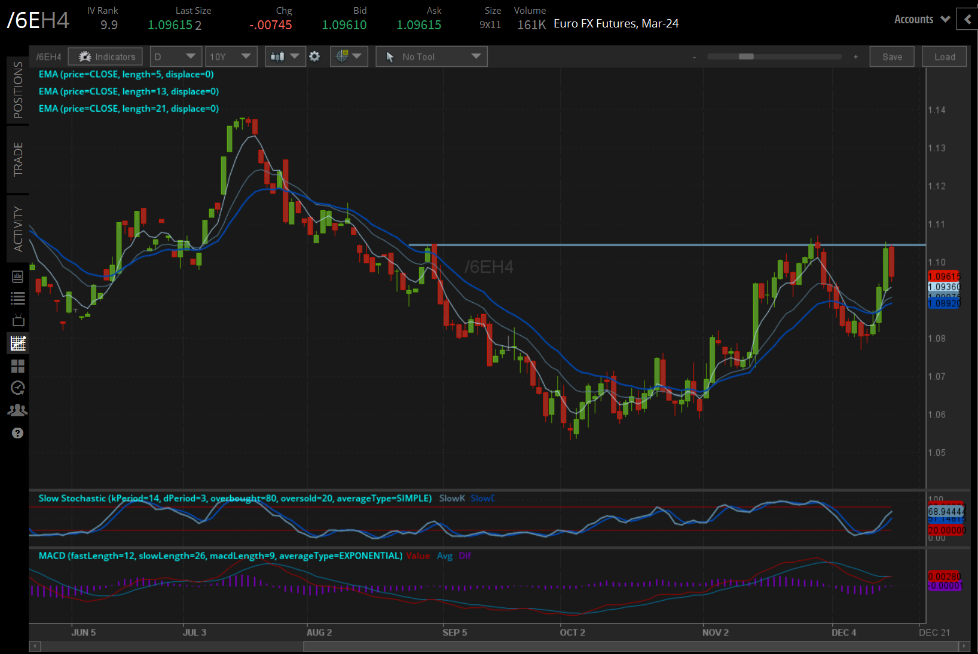Expand the D aggregation period dropdown
Screen dimensions: 978x654
coord(176,57)
